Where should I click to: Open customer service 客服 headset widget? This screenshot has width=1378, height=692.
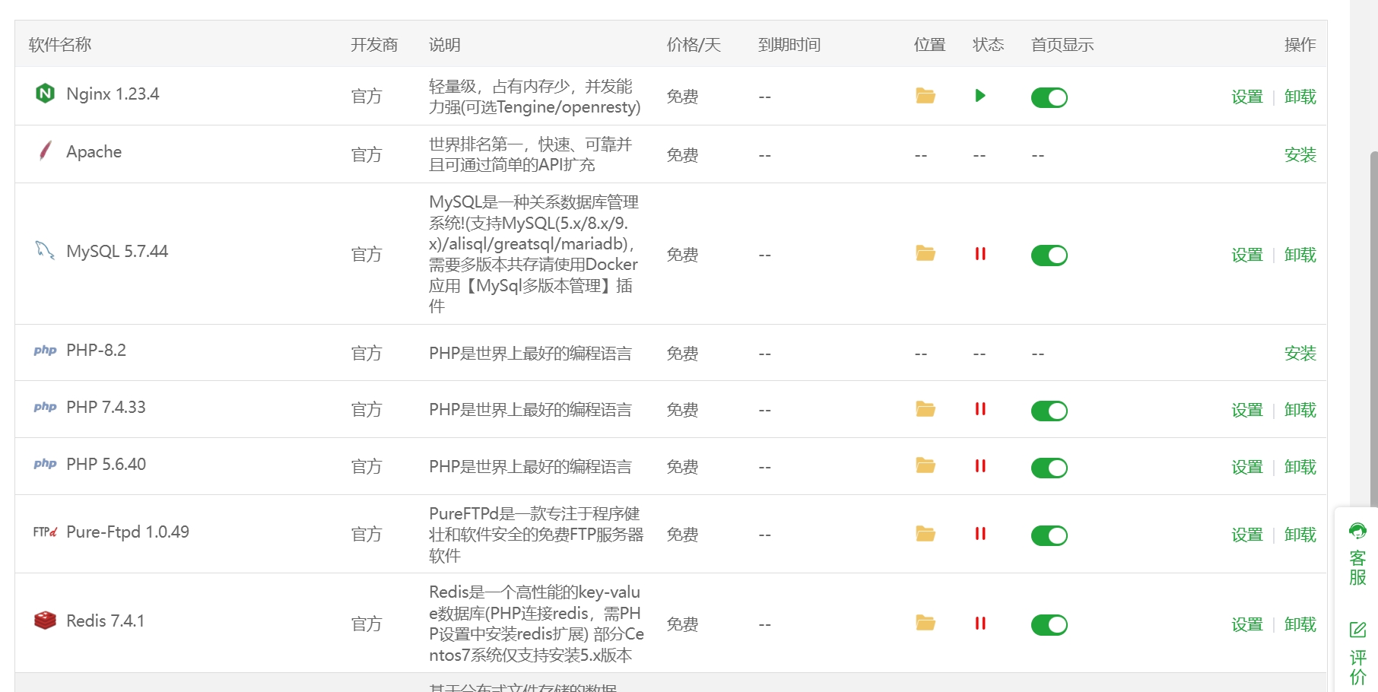coord(1357,554)
